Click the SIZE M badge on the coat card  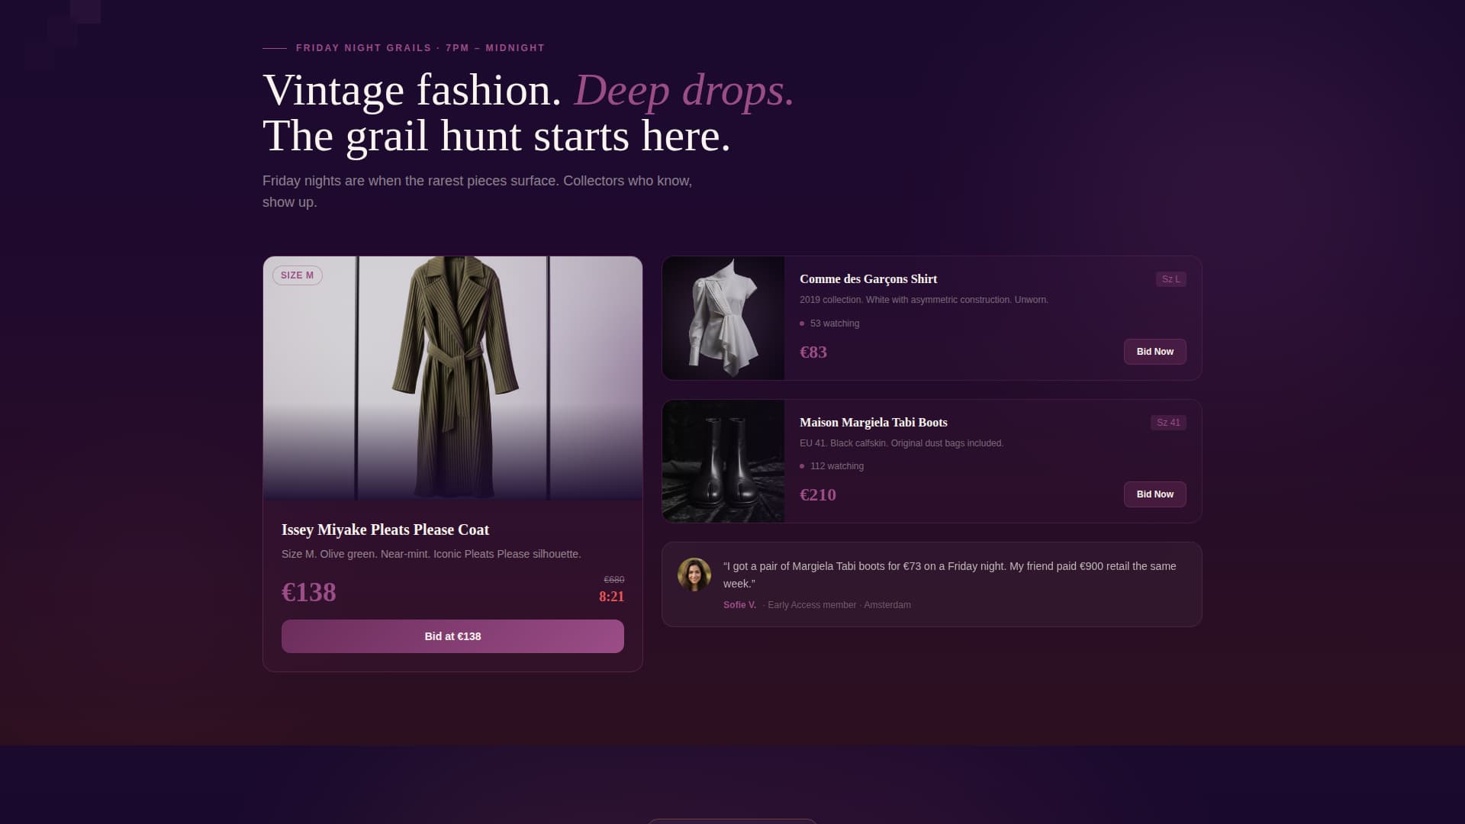pos(298,275)
